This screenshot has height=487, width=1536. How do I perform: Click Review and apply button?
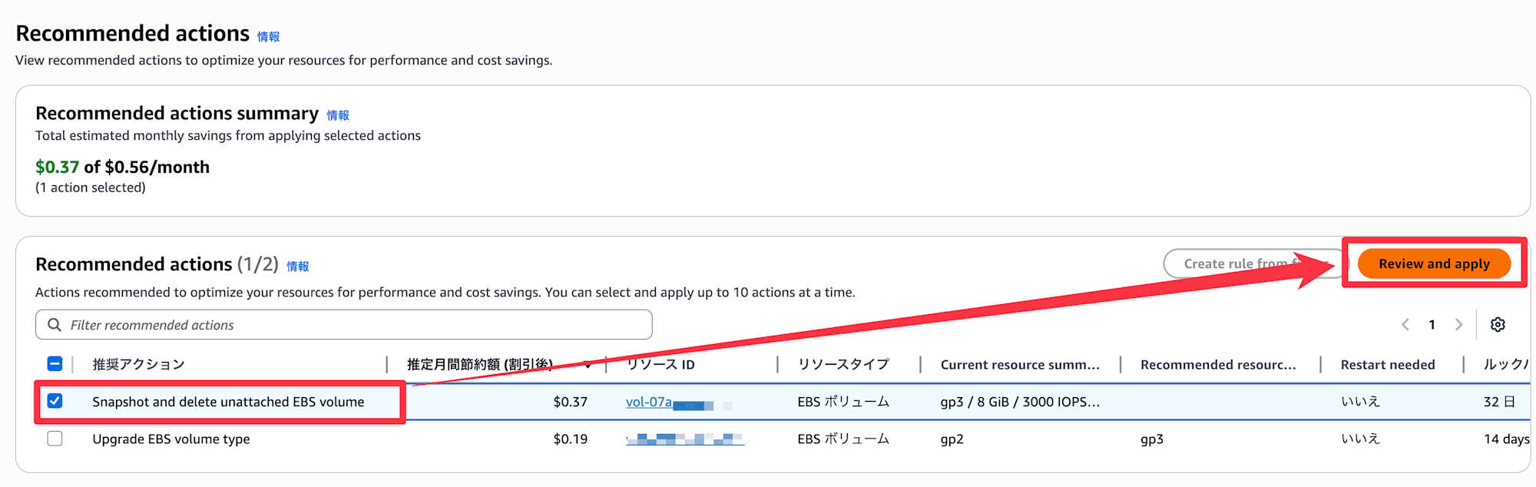coord(1434,263)
